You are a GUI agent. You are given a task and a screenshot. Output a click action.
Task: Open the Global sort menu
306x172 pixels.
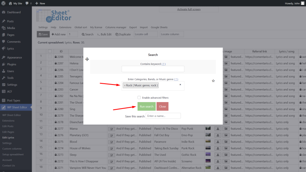(81, 27)
